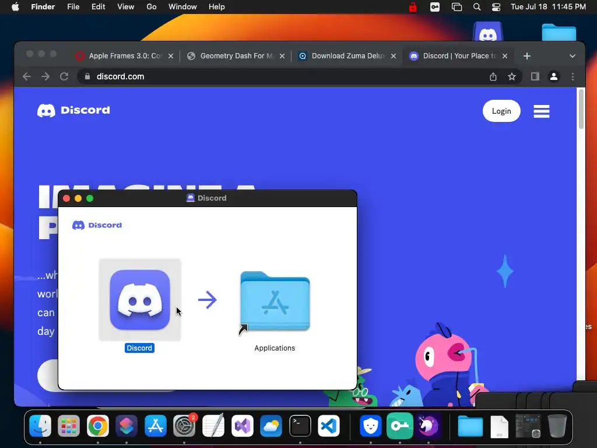Viewport: 597px width, 448px height.
Task: Expand the tab search chevron
Action: point(573,56)
